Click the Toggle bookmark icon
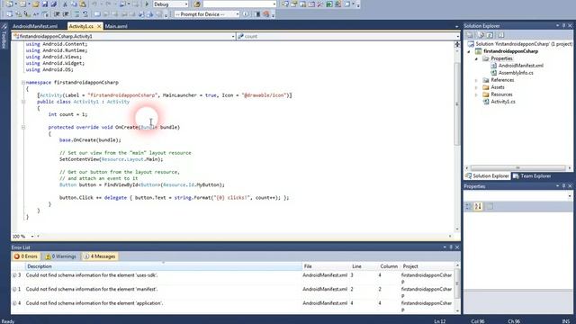This screenshot has height=324, width=576. click(x=97, y=14)
